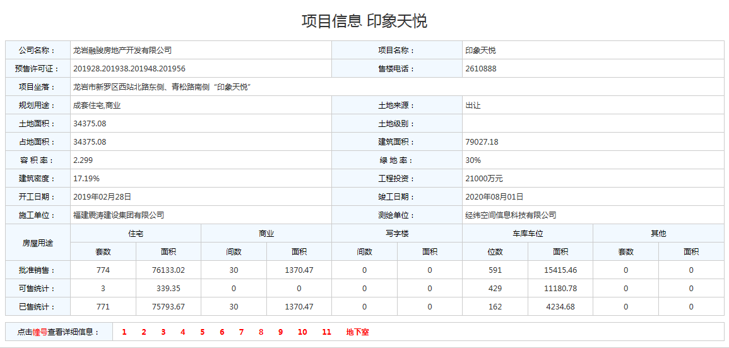Screen dimensions: 729x348
Task: Open building number 8 details
Action: [261, 332]
